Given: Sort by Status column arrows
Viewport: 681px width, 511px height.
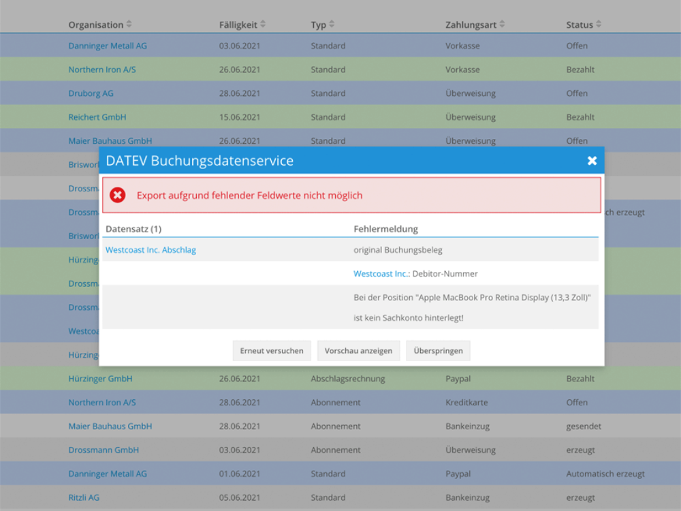Looking at the screenshot, I should [x=598, y=25].
